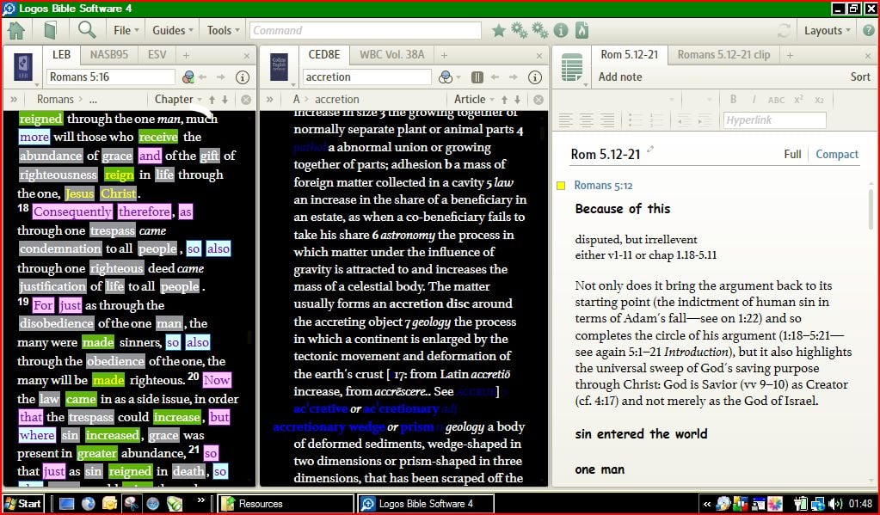The height and width of the screenshot is (515, 880).
Task: Go forward in LEB panel history
Action: click(221, 77)
